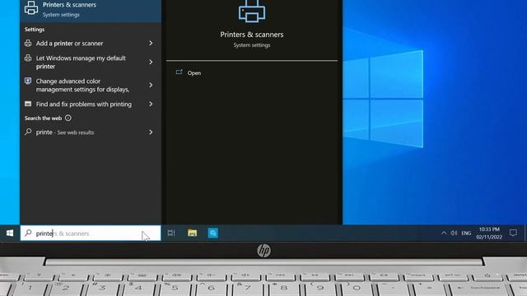This screenshot has height=296, width=527.
Task: Click the Printers & scanners title in the preview
Action: [x=252, y=35]
